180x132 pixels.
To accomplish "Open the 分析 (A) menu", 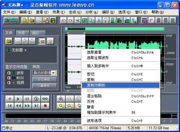I will (91, 12).
